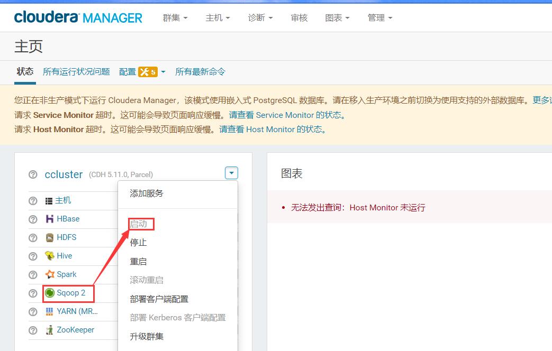Open the Spark service link

pos(67,274)
